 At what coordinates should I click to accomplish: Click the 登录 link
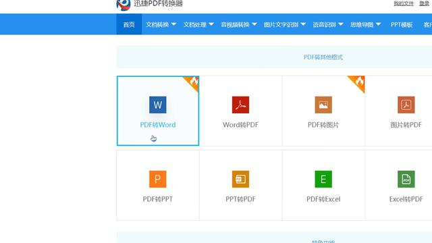[x=425, y=3]
